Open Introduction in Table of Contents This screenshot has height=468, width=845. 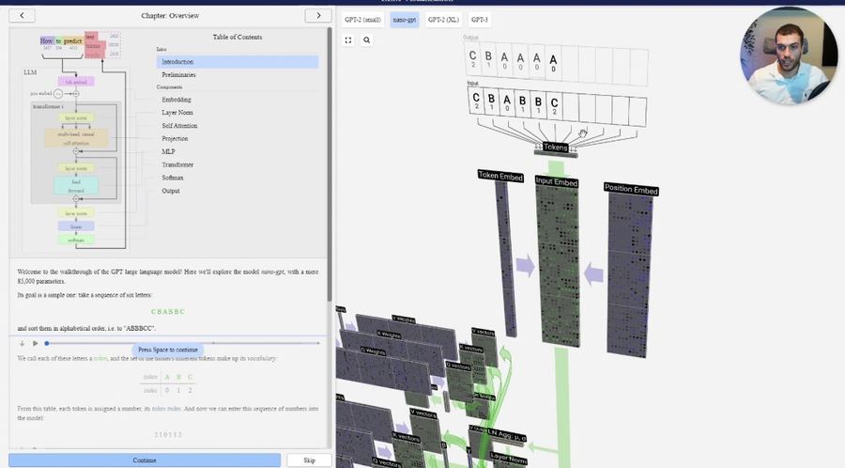click(238, 61)
